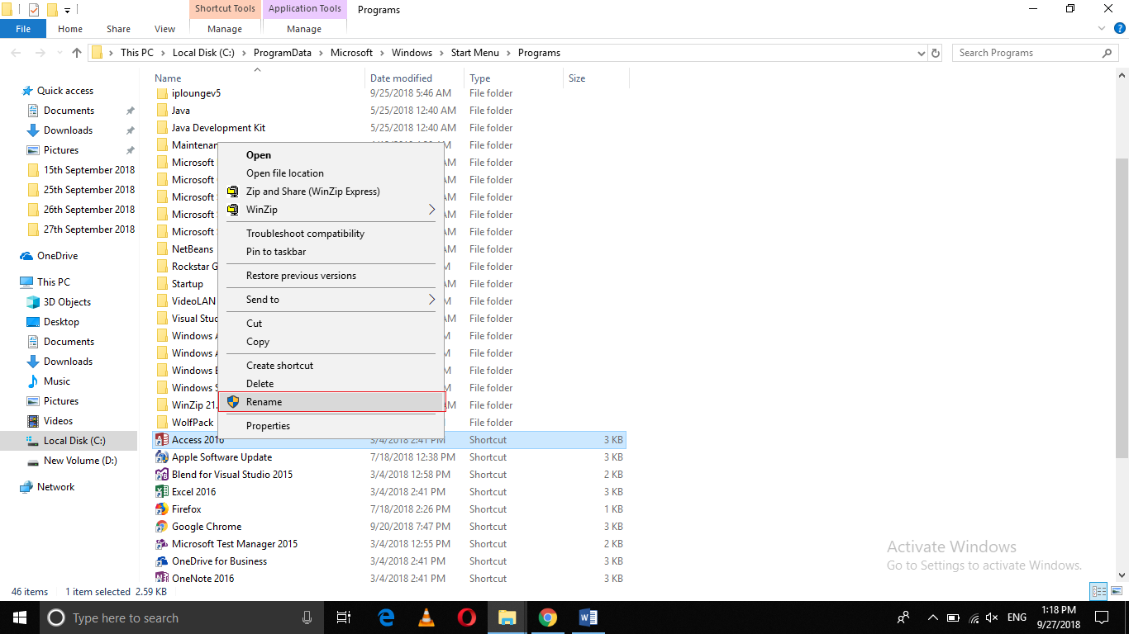1129x634 pixels.
Task: Refresh the Programs folder
Action: pos(936,52)
